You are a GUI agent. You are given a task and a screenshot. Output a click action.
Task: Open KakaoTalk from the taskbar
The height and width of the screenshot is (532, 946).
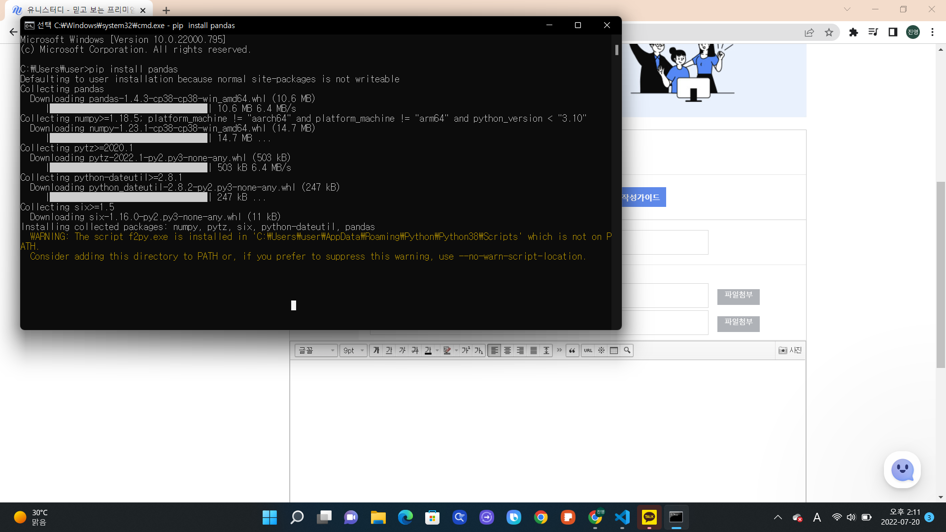(649, 517)
